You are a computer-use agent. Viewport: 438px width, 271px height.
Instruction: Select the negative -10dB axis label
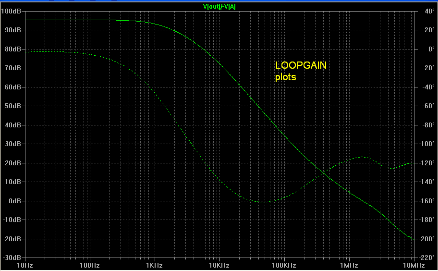click(12, 220)
